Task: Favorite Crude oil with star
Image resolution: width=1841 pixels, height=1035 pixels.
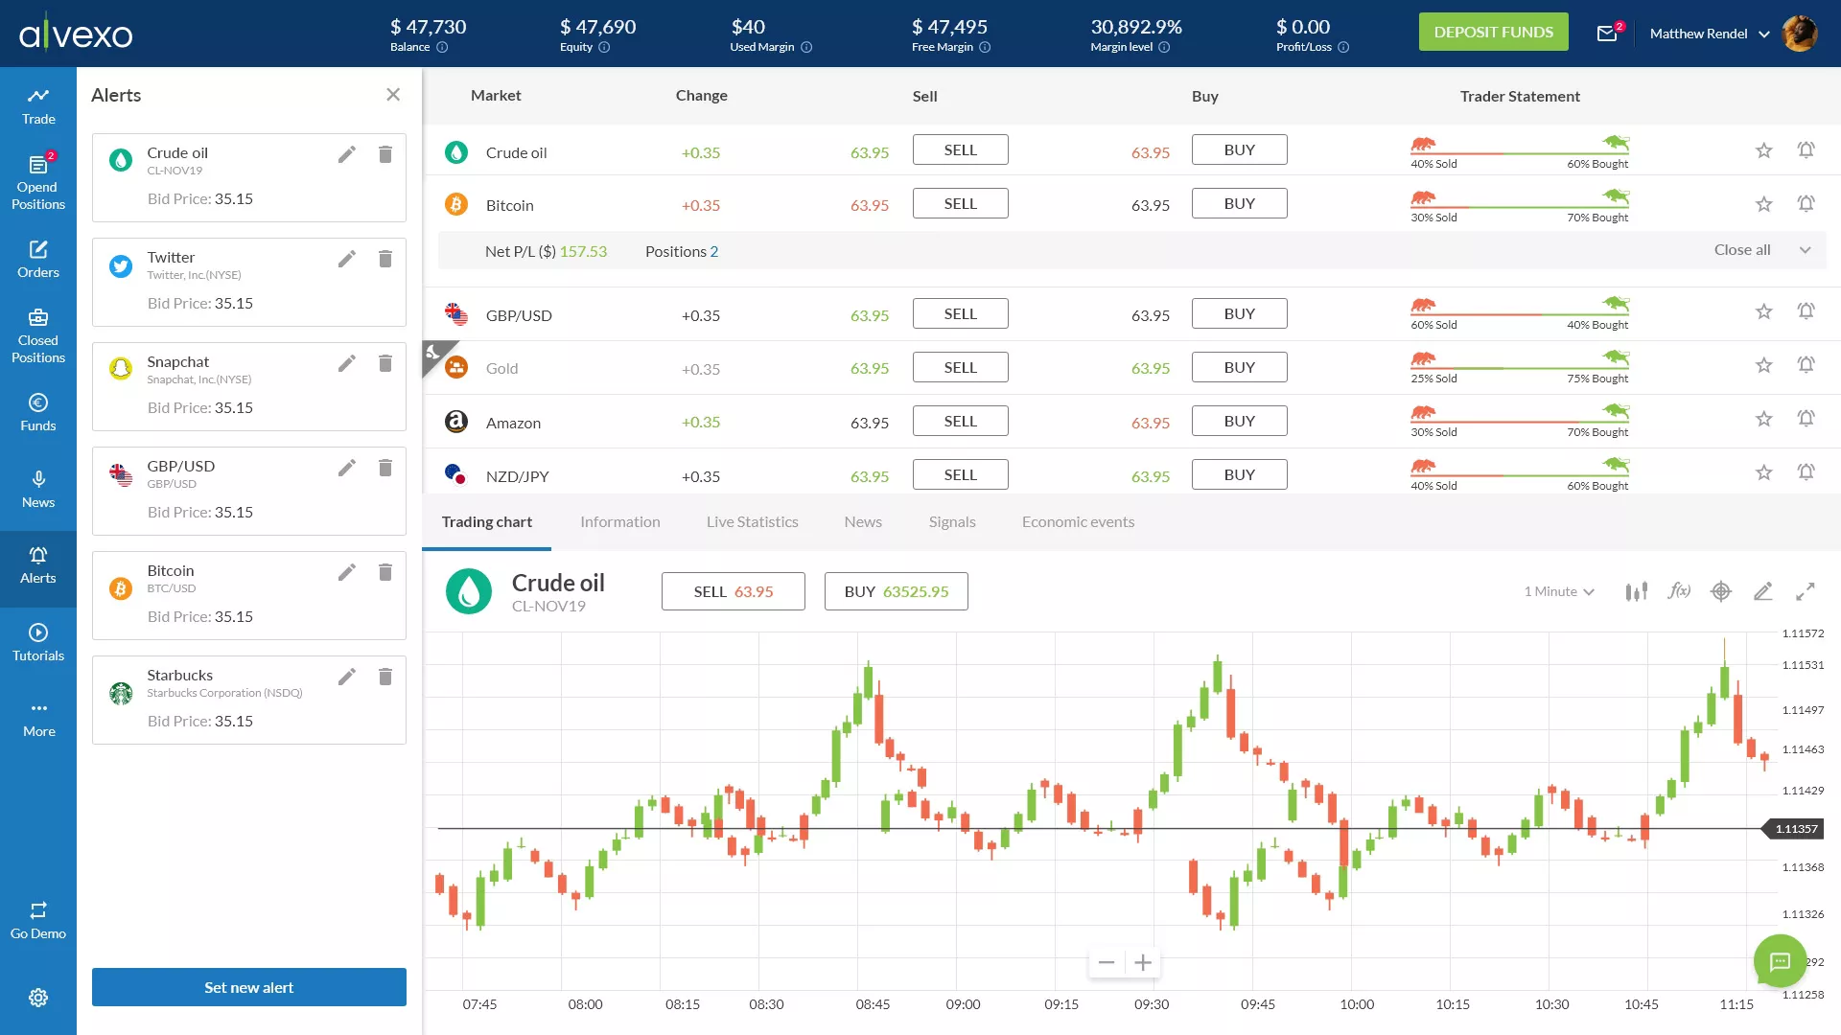Action: coord(1764,150)
